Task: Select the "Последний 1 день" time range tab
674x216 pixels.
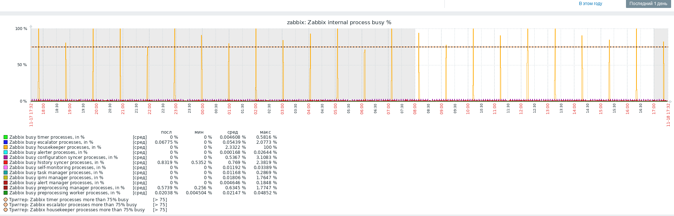Action: point(648,4)
